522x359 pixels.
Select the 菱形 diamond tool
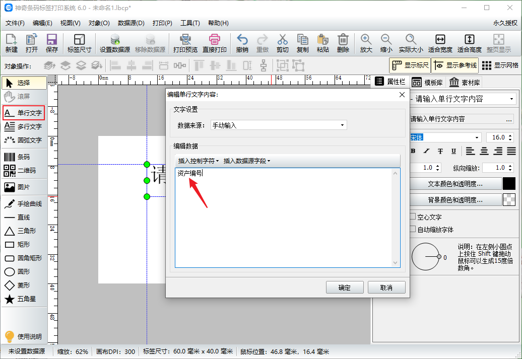click(24, 285)
